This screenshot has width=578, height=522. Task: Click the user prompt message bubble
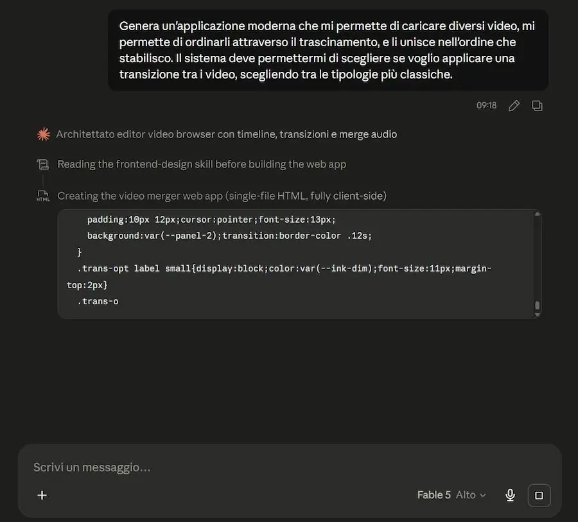click(328, 50)
